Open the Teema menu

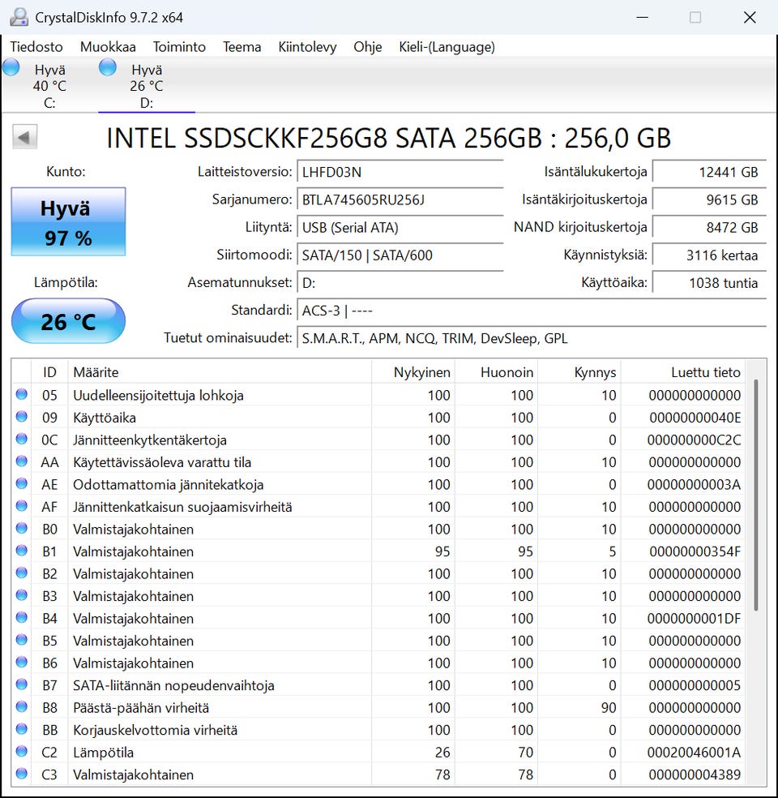tap(242, 47)
